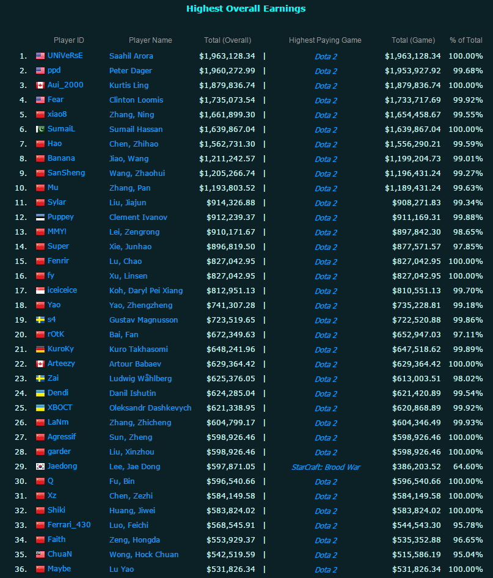Click the US flag icon beside UNiVeRsE
Viewport: 493px width, 578px height.
coord(40,56)
